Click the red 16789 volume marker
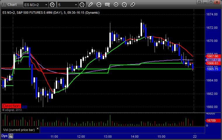222x140 pixels. tap(211, 120)
